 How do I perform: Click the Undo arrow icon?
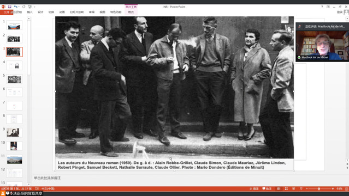pyautogui.click(x=15, y=7)
